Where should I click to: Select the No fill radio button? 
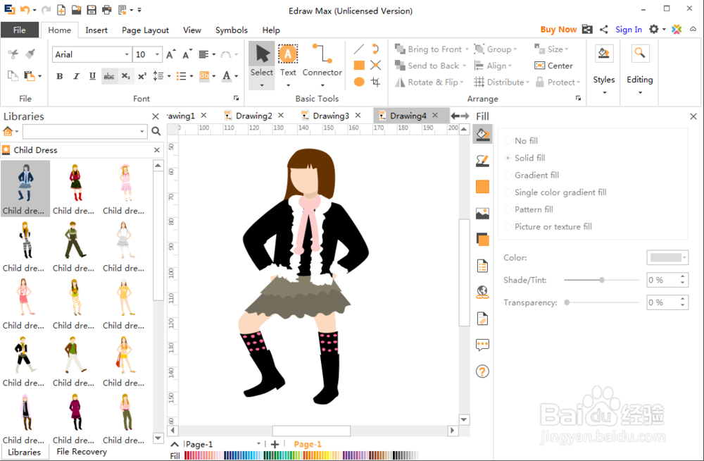pos(509,141)
